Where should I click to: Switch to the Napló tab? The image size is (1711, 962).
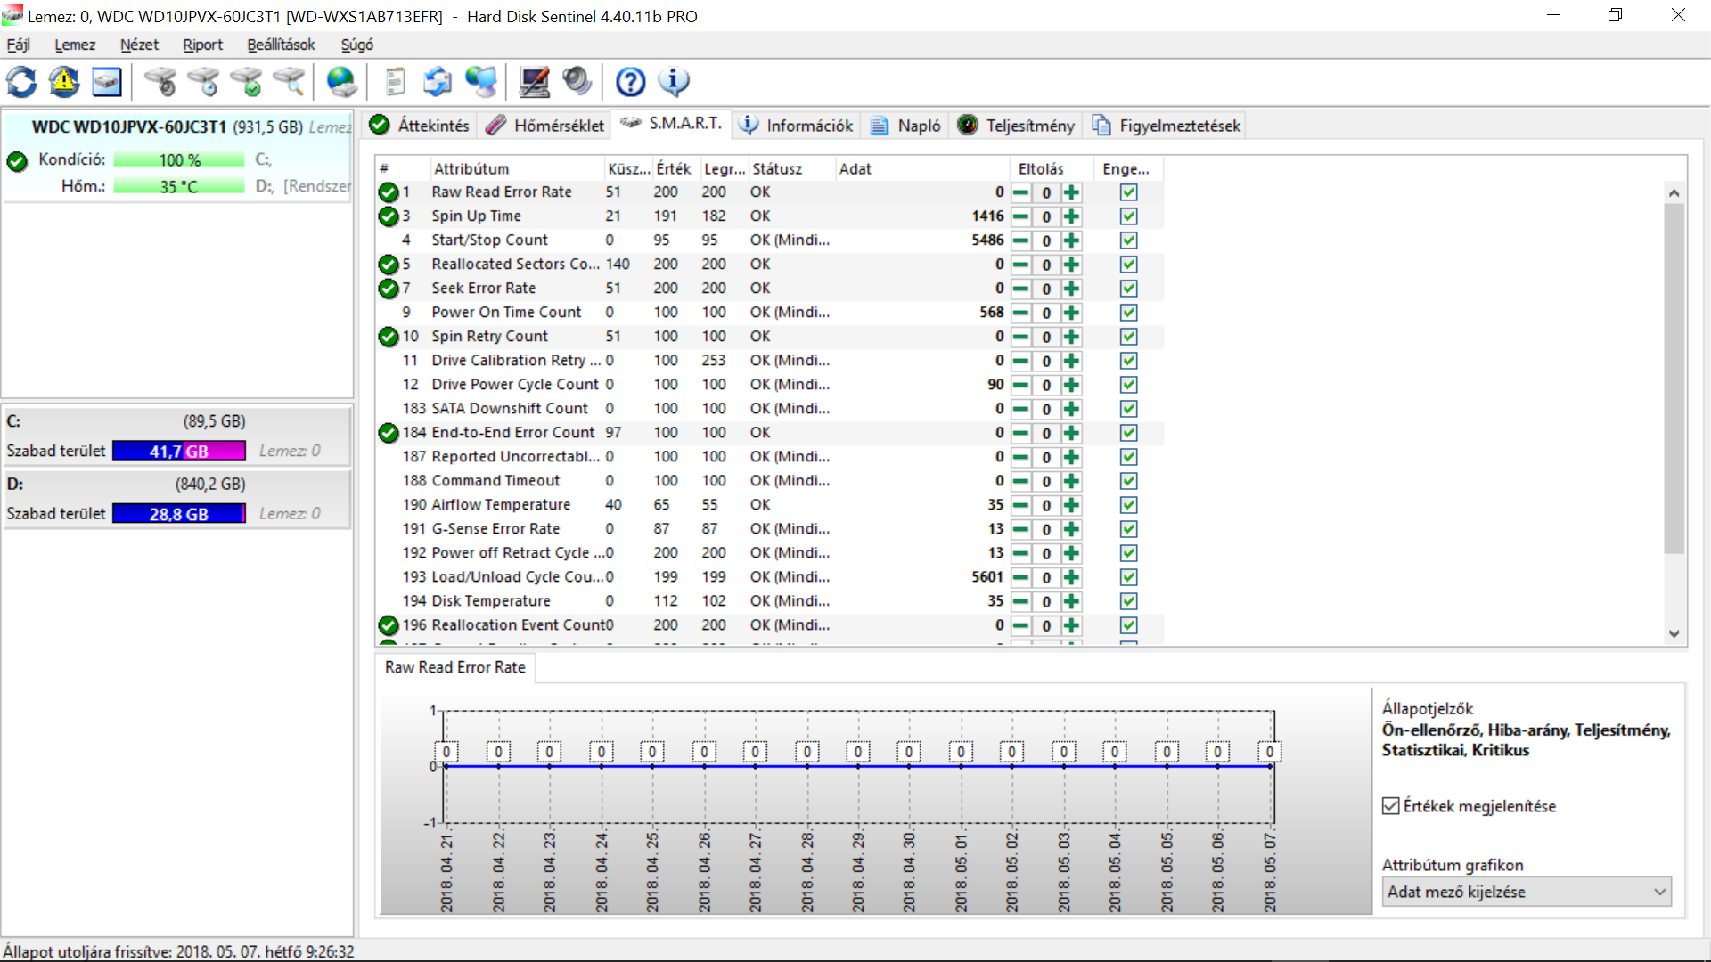[906, 126]
